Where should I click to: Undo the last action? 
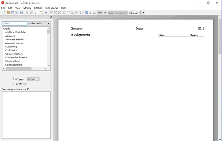27,13
